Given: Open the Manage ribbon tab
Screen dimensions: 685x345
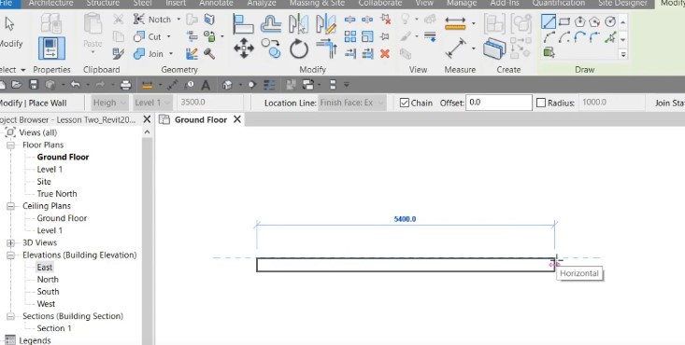Looking at the screenshot, I should 462,4.
